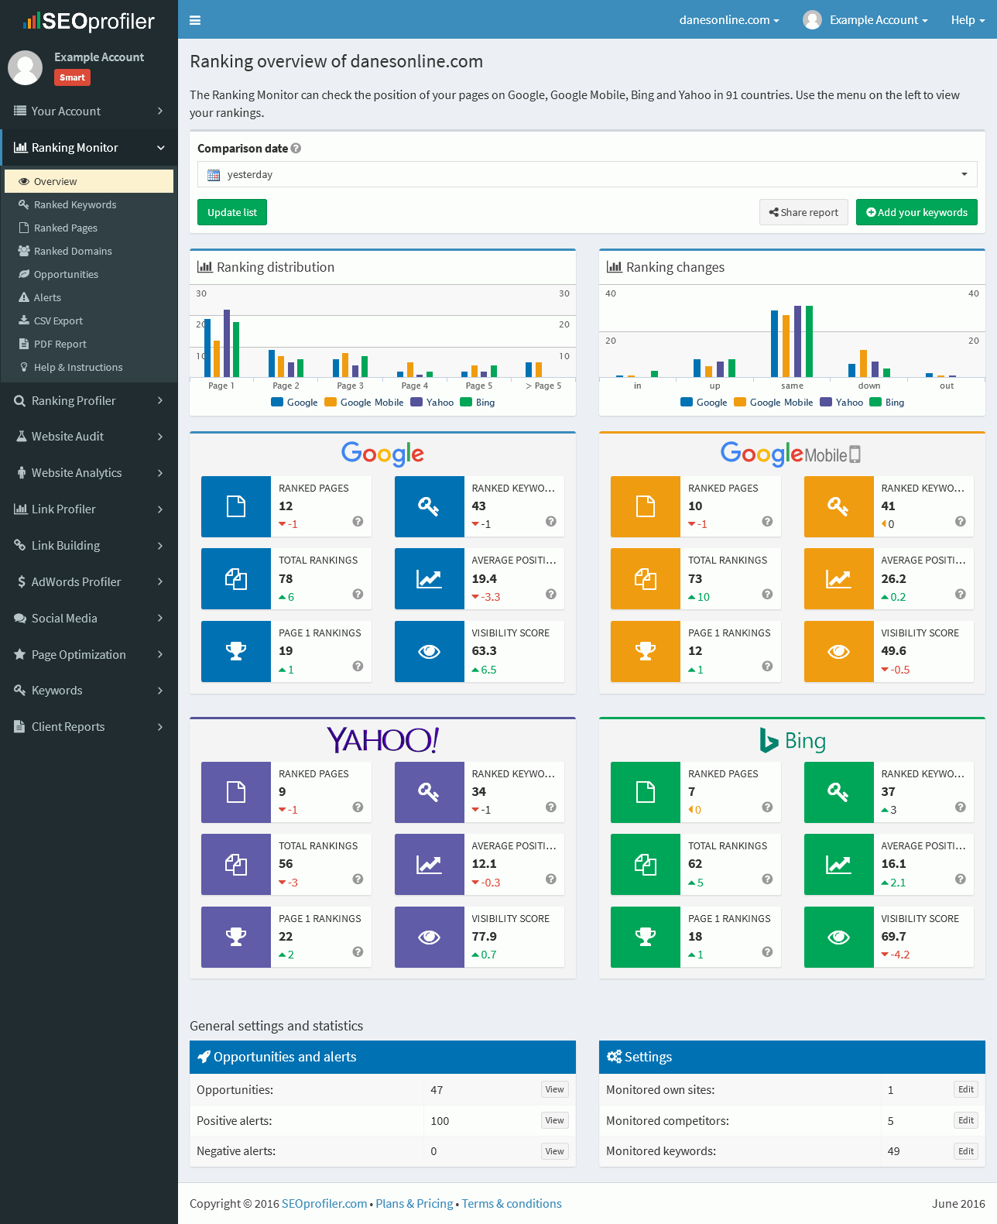Click Bing Visibility Score eye icon

pos(838,938)
